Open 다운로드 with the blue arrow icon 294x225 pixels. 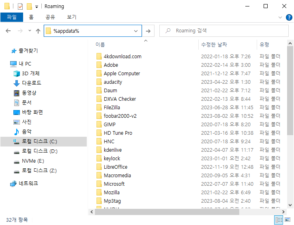17,83
